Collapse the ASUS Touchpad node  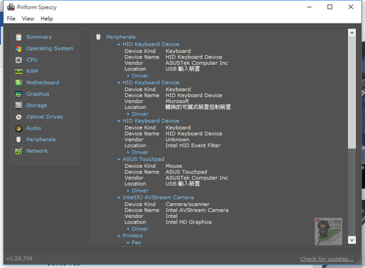119,159
